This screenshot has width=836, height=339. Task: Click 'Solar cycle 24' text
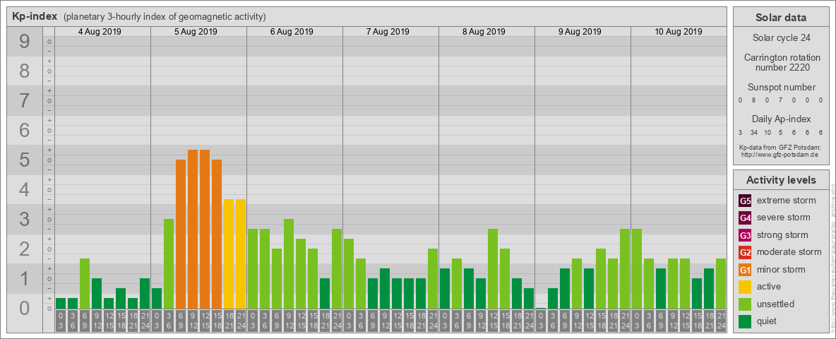pyautogui.click(x=781, y=38)
